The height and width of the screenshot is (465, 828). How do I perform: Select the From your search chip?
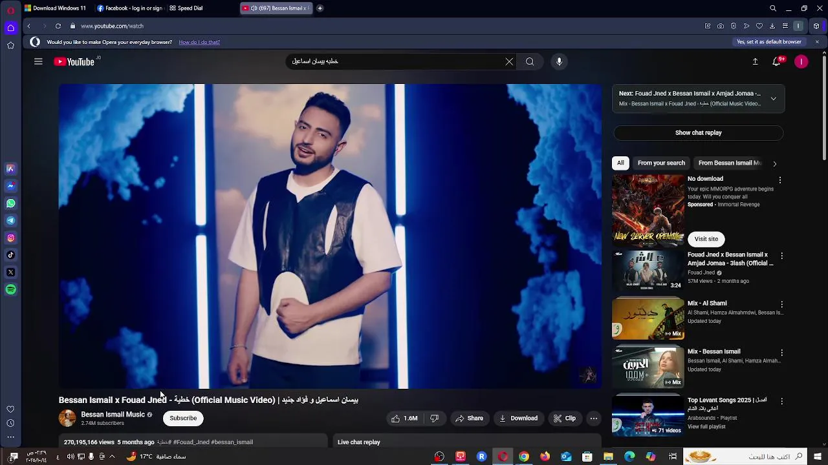pos(661,163)
